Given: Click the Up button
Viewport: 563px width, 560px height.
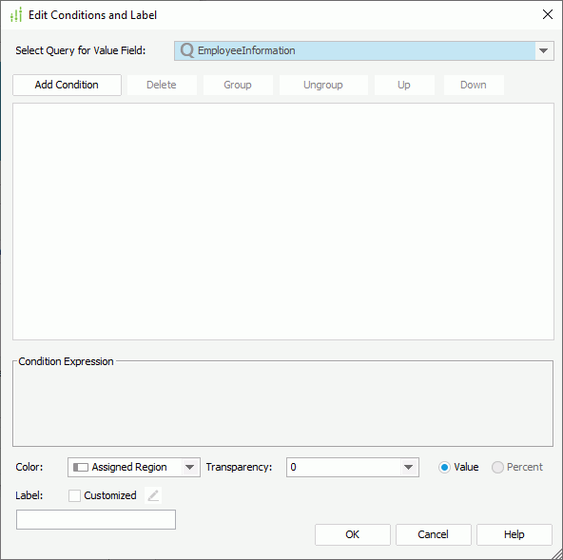Looking at the screenshot, I should (404, 85).
